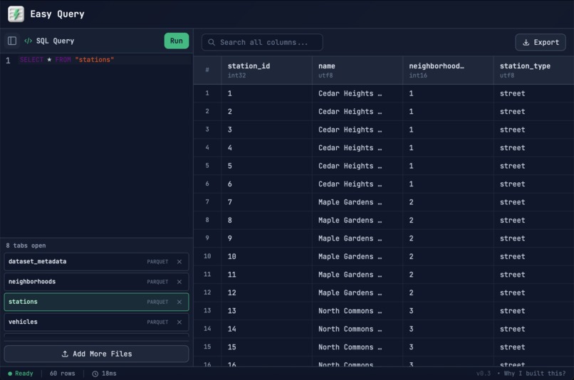Viewport: 574px width, 380px height.
Task: Click neighborhood value in row 14
Action: point(448,329)
